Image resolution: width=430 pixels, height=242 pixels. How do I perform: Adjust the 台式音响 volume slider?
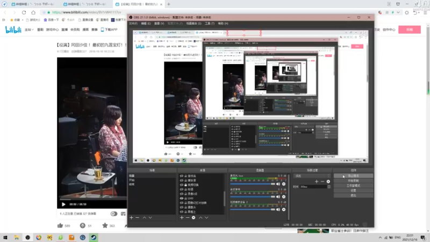[253, 197]
